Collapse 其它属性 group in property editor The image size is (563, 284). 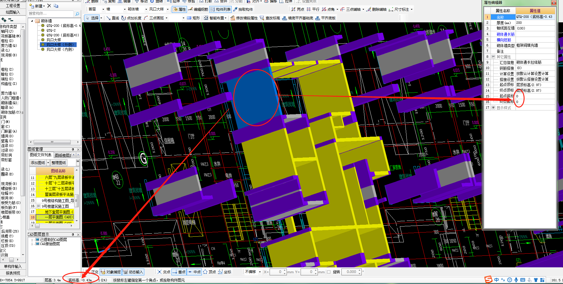(x=493, y=57)
